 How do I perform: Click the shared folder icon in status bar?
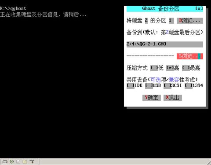(x=25, y=161)
